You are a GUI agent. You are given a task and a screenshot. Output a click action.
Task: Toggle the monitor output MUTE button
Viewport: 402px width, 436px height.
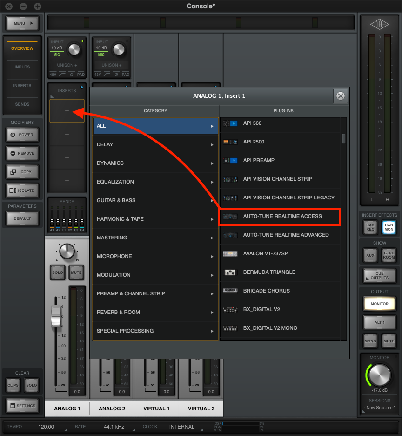point(389,341)
